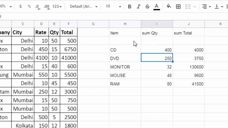The width and height of the screenshot is (228, 128).
Task: Click the 'Total' header cell
Action: click(69, 32)
